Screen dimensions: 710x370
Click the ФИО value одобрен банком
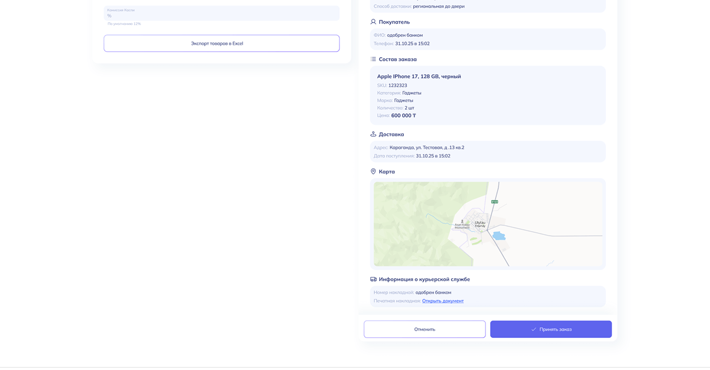coord(405,35)
